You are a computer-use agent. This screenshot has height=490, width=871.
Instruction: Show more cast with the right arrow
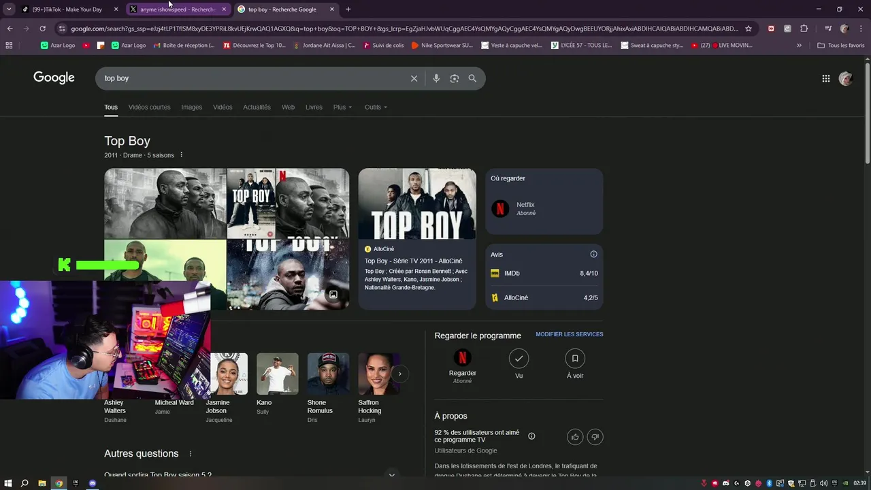(x=399, y=374)
